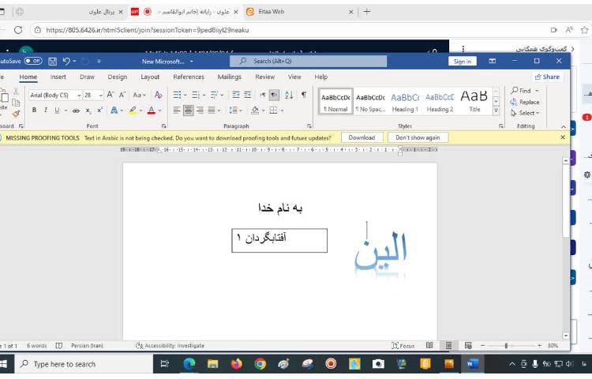592x379 pixels.
Task: Click the zoom slider handle
Action: click(506, 345)
